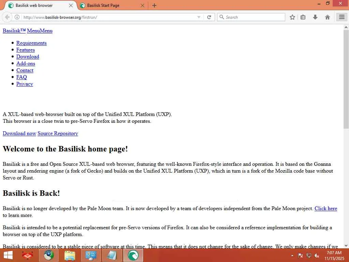Open the address bar history dropdown arrow
349x262 pixels.
[x=199, y=17]
